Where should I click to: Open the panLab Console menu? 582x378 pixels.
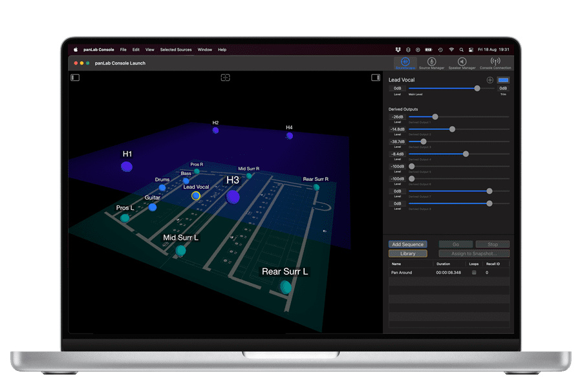[99, 49]
